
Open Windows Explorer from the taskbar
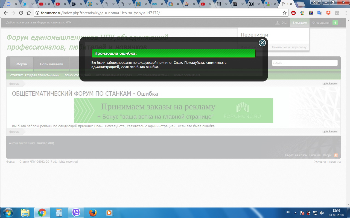click(25, 212)
